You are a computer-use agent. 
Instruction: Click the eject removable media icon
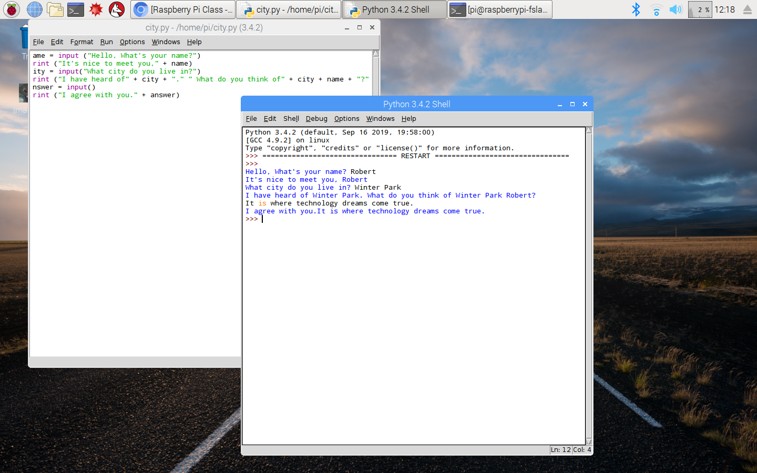748,9
